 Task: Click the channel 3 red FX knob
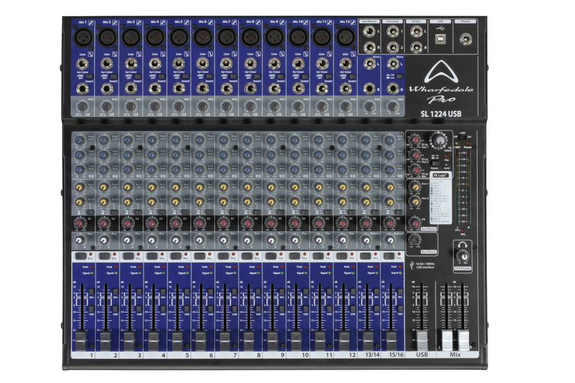coord(127,223)
